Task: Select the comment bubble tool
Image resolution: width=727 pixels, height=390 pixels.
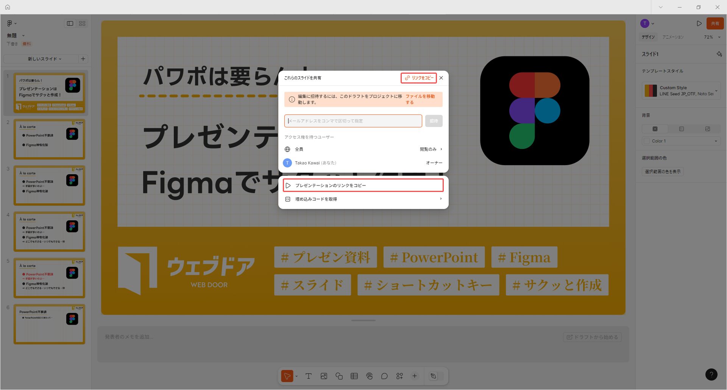Action: coord(384,376)
